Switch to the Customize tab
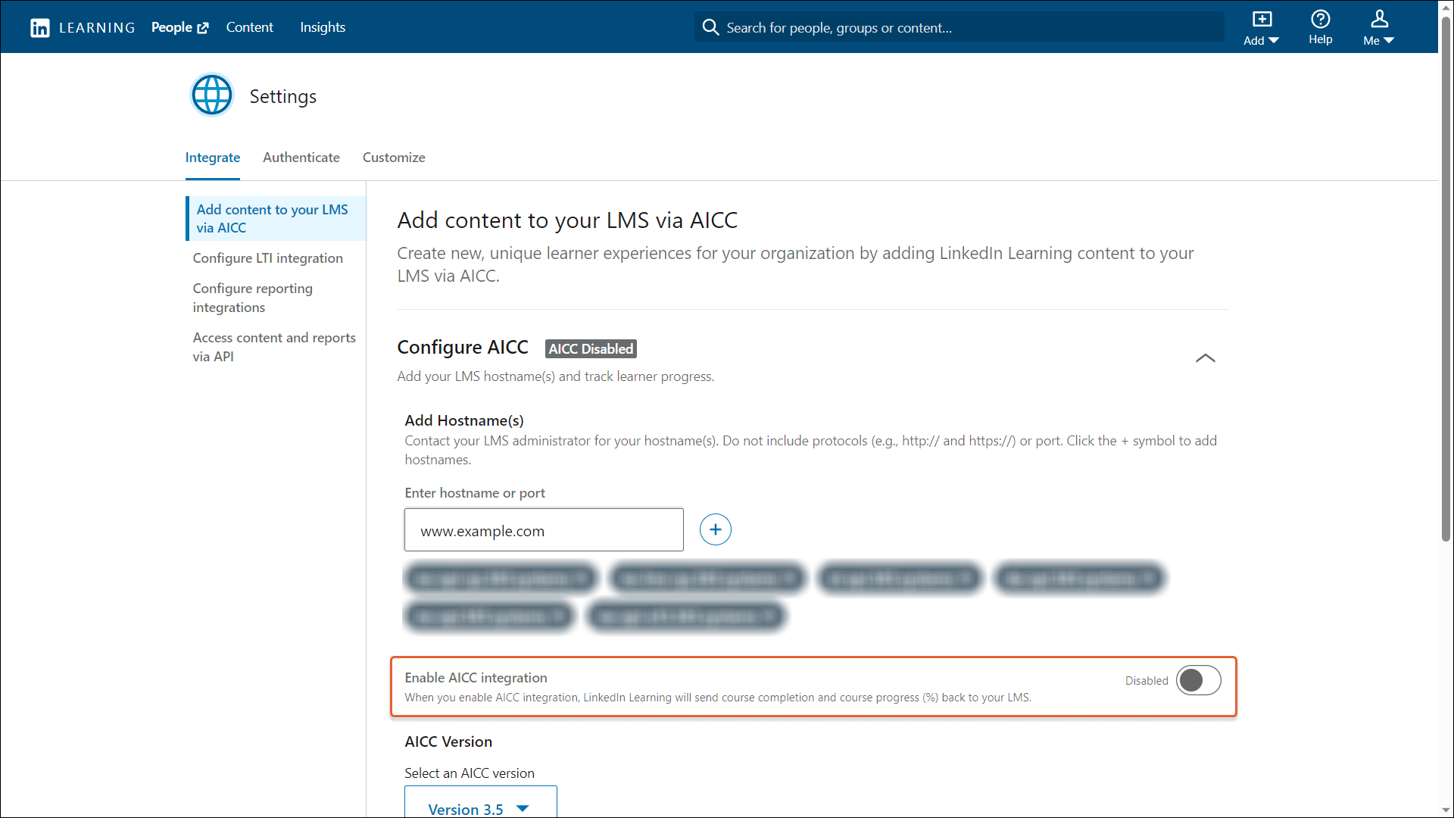 point(393,158)
